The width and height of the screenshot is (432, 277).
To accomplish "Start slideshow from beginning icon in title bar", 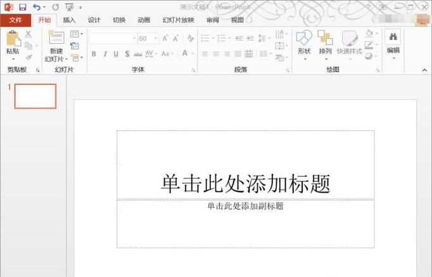I will pos(69,7).
